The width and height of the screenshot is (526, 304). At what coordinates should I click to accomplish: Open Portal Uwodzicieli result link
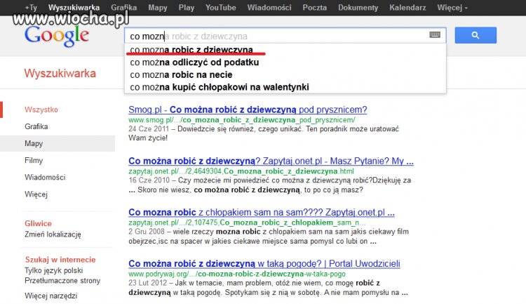tap(264, 264)
